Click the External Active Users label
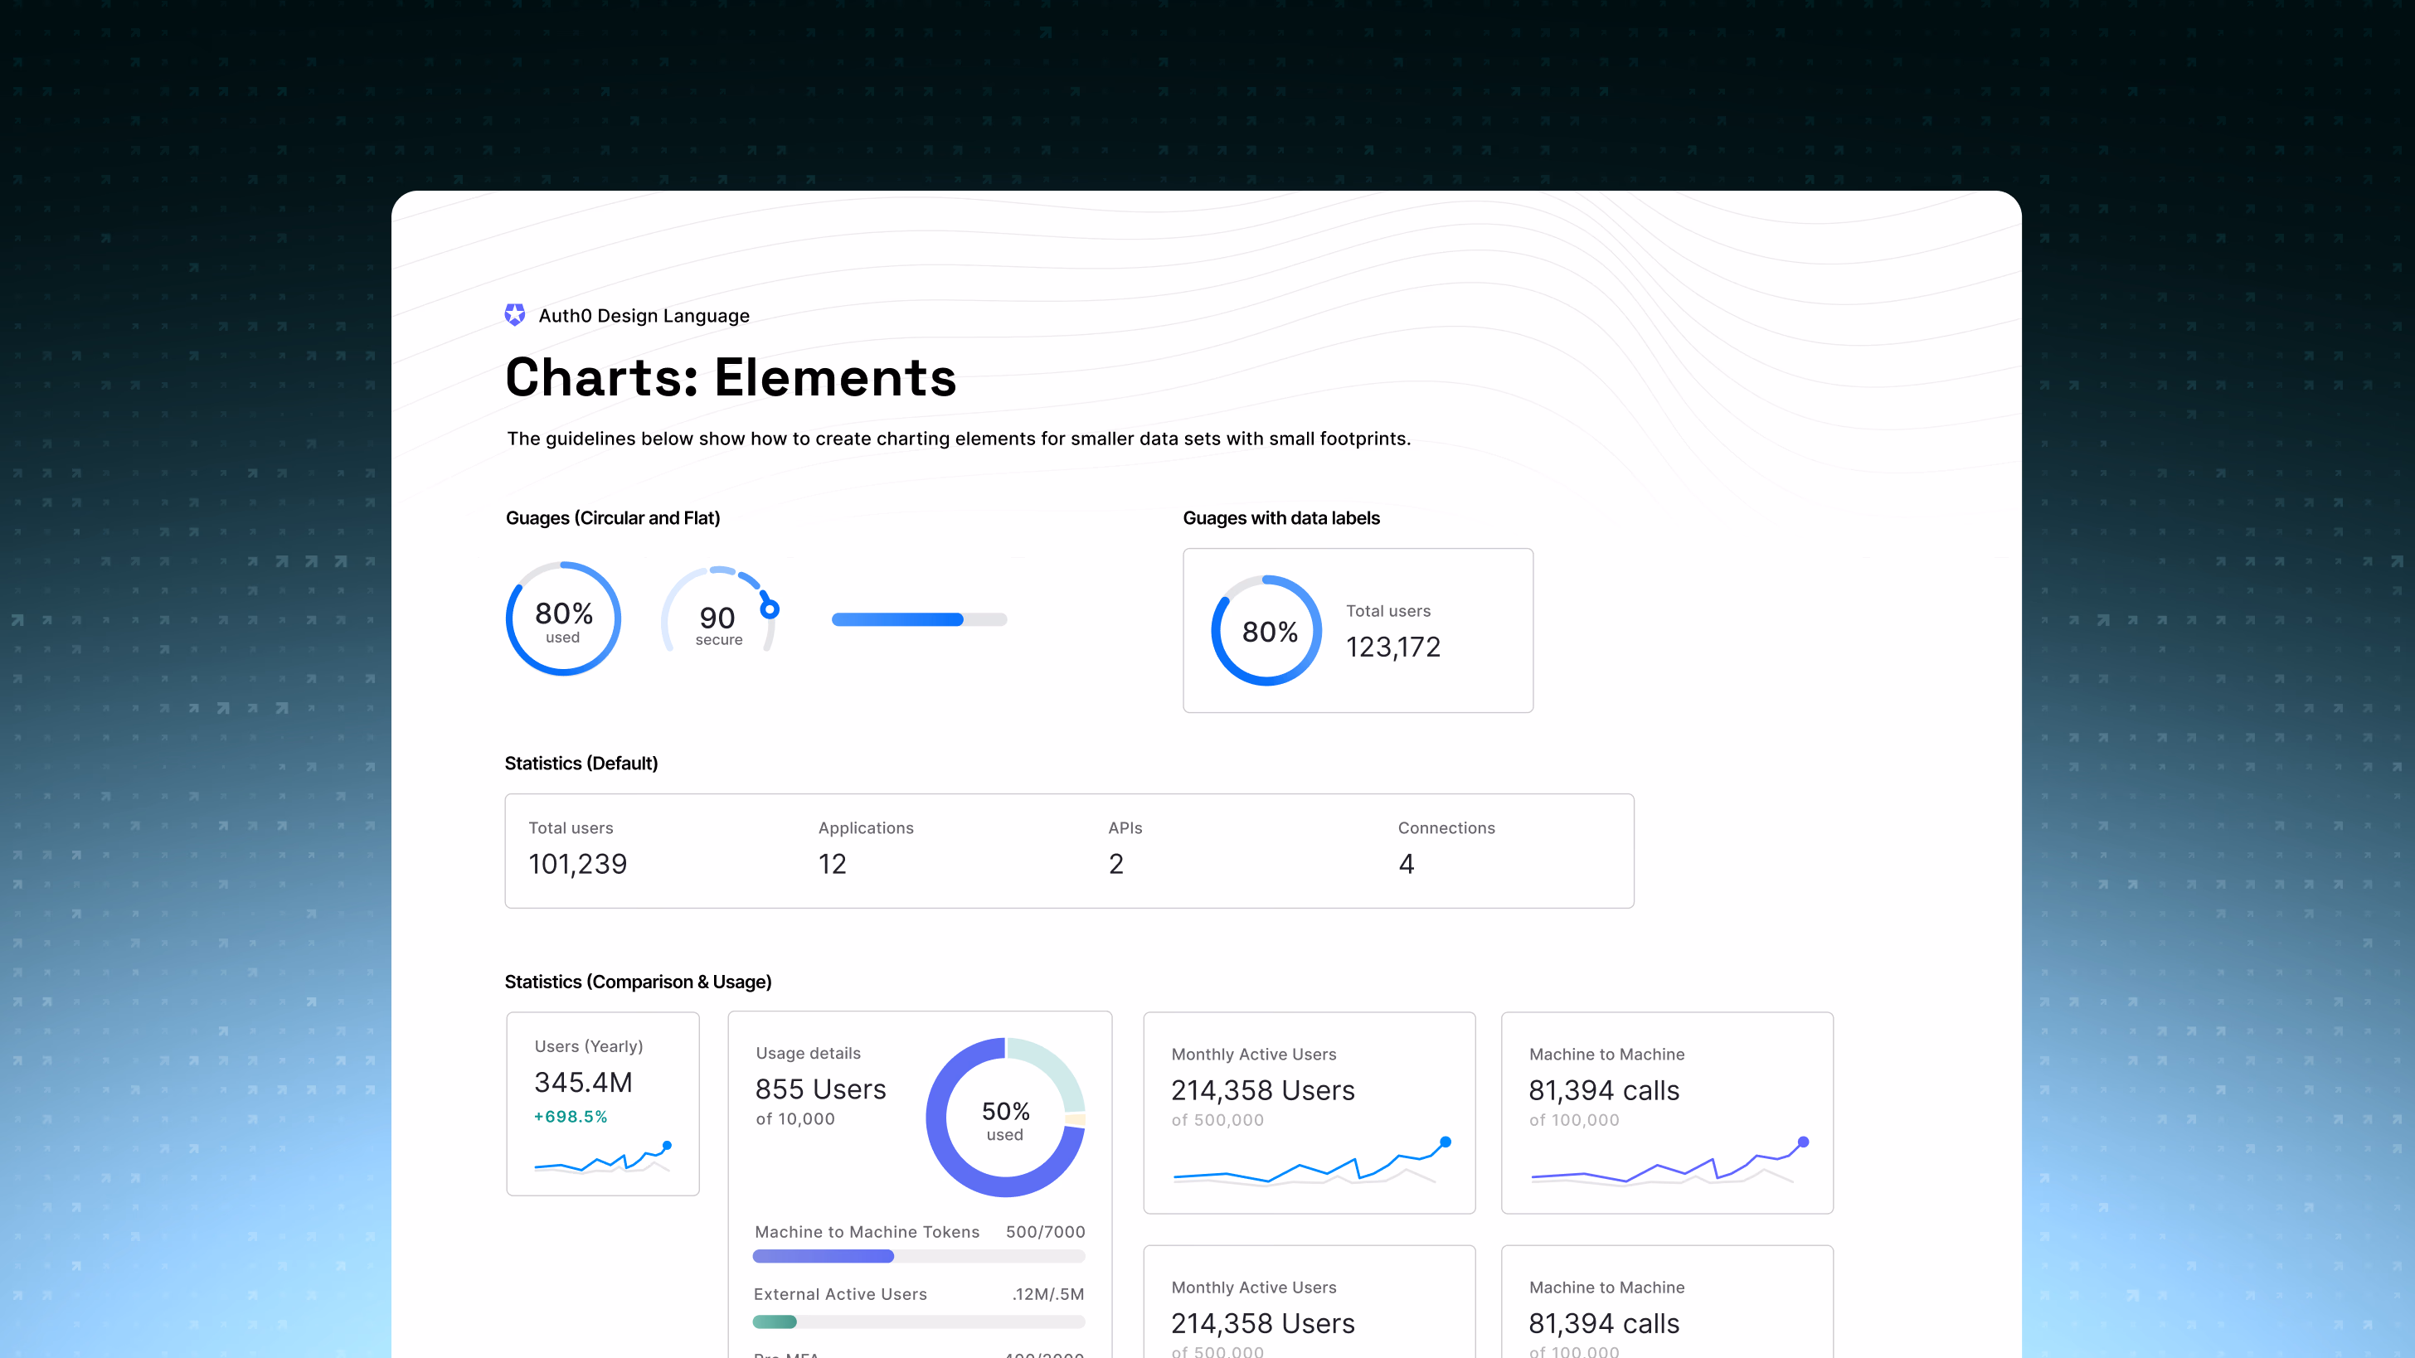The width and height of the screenshot is (2415, 1358). [840, 1294]
